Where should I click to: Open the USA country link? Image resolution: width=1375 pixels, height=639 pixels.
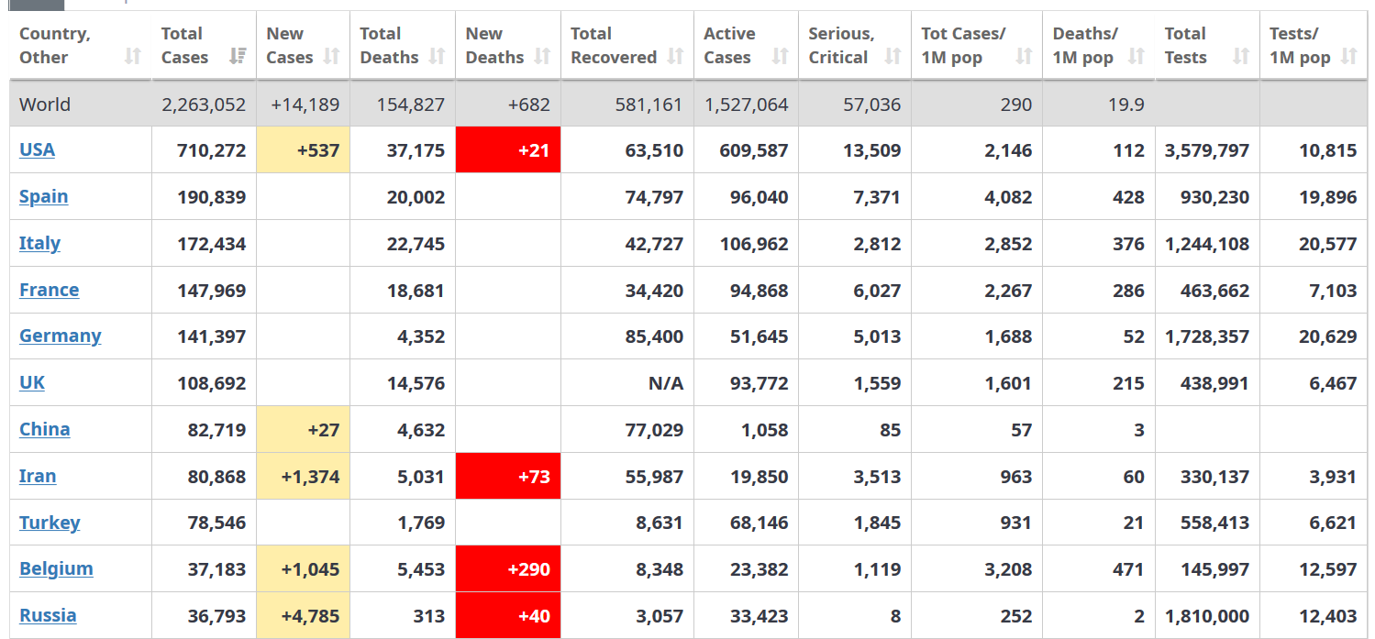point(37,149)
